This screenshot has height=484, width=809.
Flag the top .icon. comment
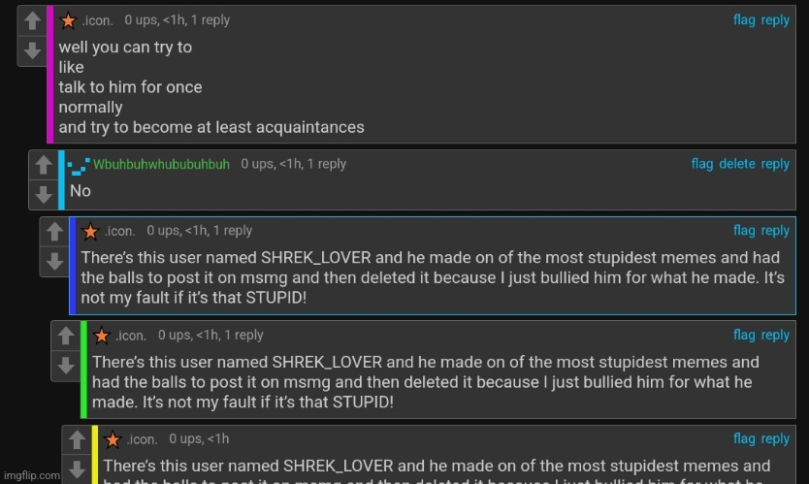click(x=744, y=19)
